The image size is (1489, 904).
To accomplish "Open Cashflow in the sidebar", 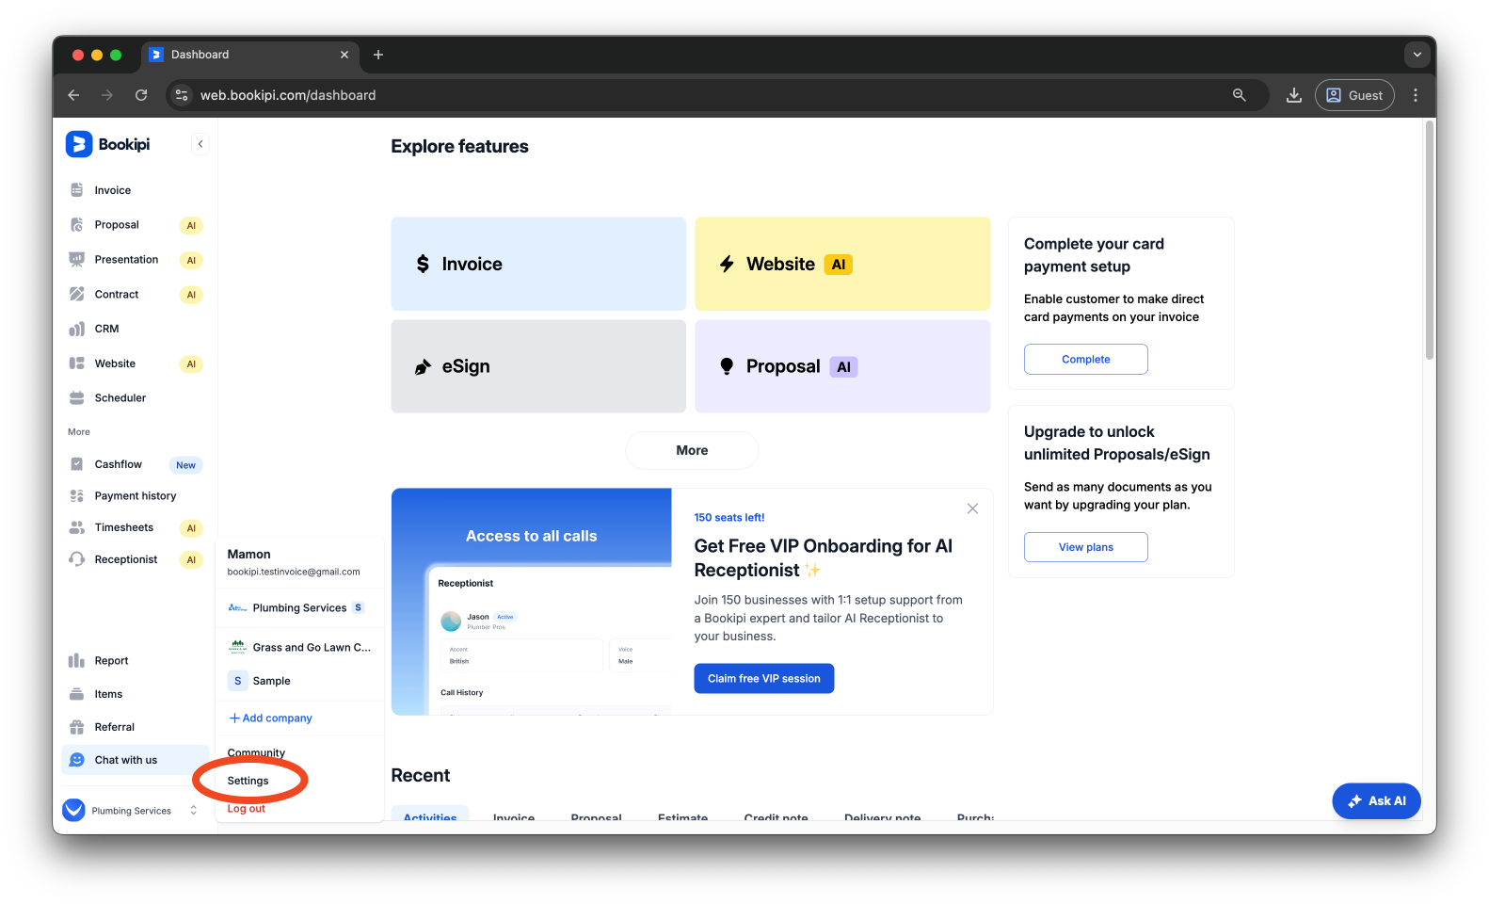I will [x=135, y=464].
